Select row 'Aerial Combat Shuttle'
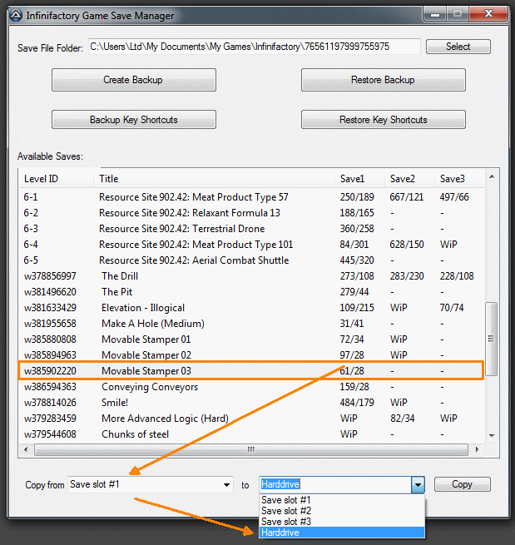This screenshot has height=545, width=515. pyautogui.click(x=251, y=260)
